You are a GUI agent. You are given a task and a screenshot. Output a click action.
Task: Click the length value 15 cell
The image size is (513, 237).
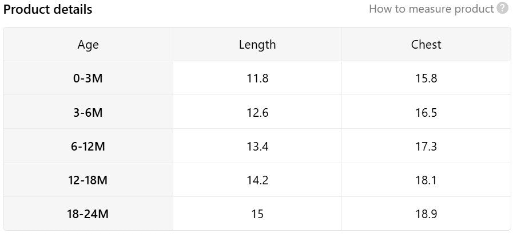(x=257, y=214)
